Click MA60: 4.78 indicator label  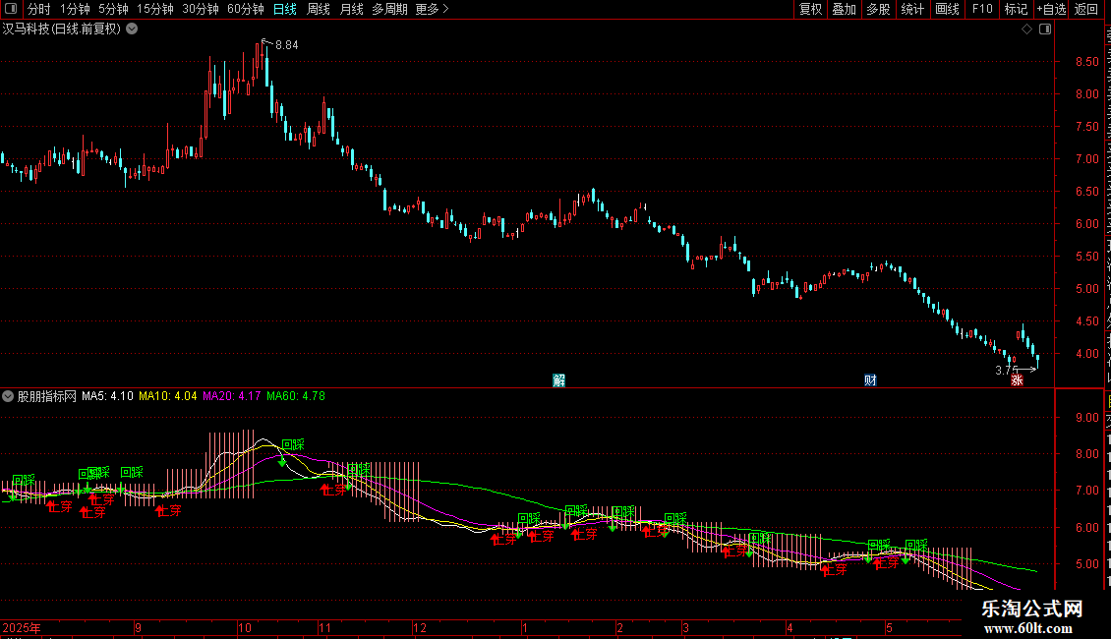[x=296, y=396]
